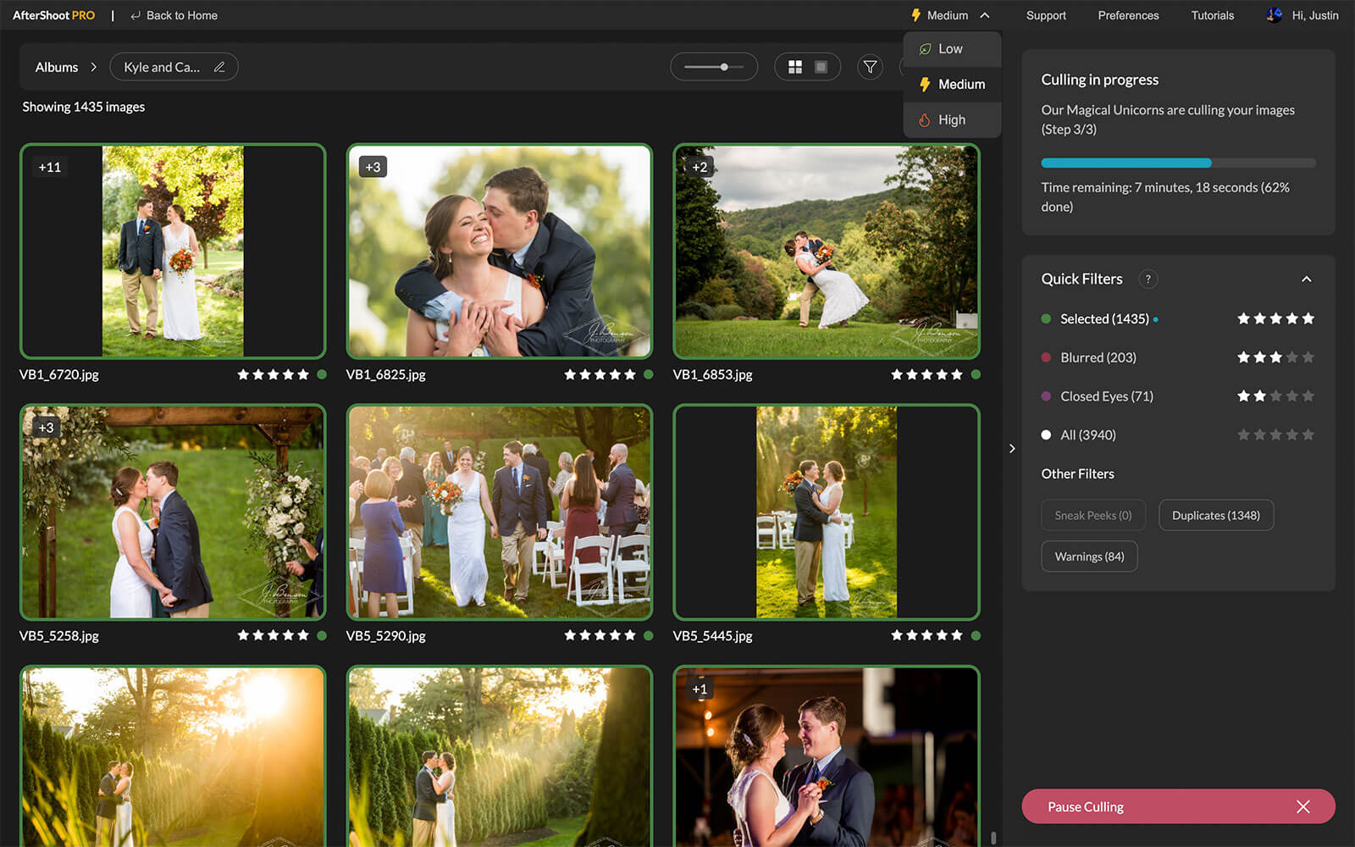Open the Duplicates (1348) filter

coord(1215,515)
